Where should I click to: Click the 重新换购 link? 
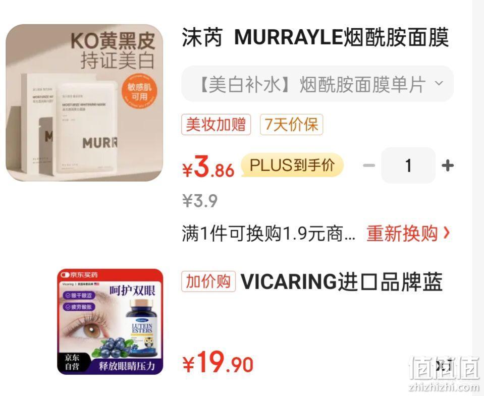[x=402, y=234]
